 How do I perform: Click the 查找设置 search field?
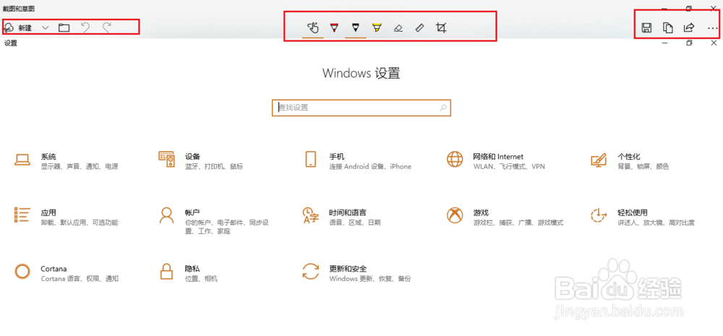[x=361, y=108]
